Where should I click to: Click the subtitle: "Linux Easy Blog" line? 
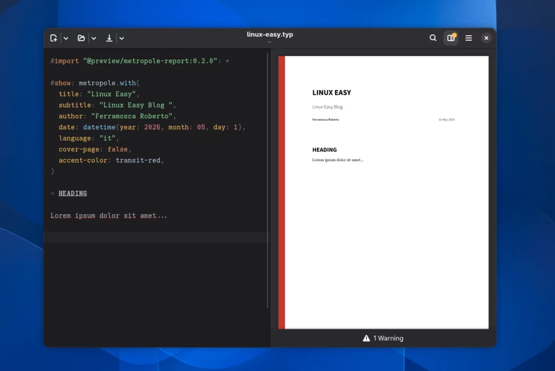tap(117, 105)
